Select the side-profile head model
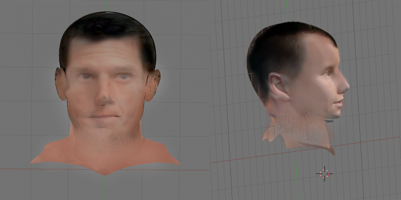 [x=298, y=88]
